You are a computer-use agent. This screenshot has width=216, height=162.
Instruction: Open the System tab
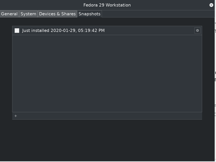pyautogui.click(x=28, y=14)
